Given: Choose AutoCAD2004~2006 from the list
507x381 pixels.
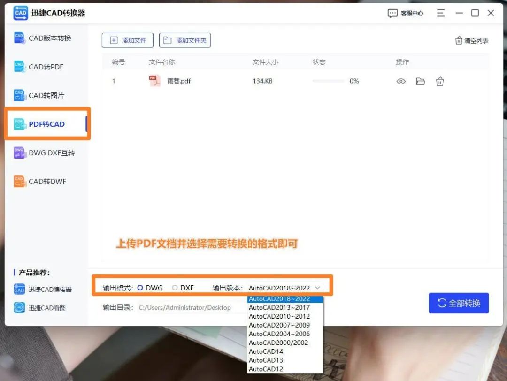Looking at the screenshot, I should 285,334.
